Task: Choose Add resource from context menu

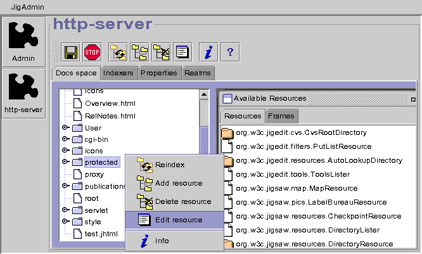Action: pyautogui.click(x=175, y=183)
